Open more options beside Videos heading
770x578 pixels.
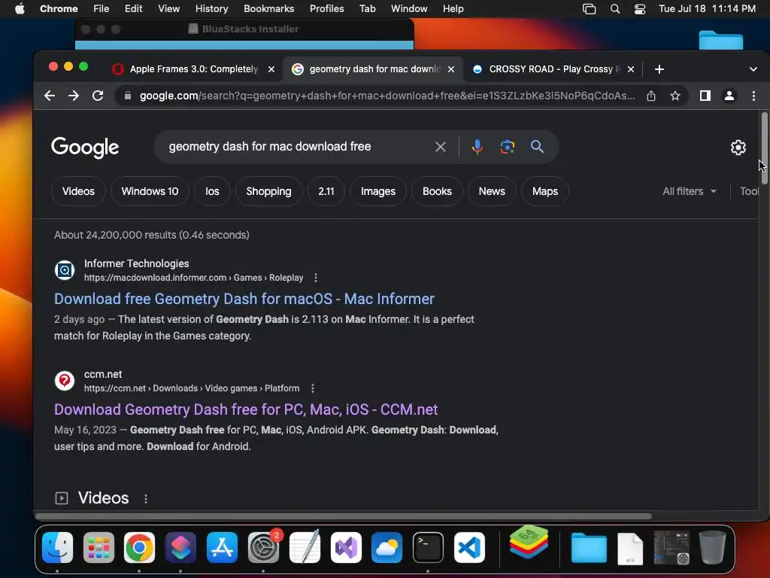[x=146, y=499]
